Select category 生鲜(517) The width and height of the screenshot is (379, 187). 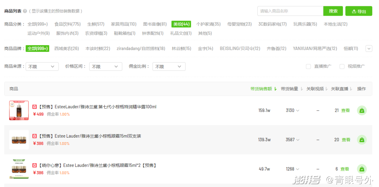(96, 24)
